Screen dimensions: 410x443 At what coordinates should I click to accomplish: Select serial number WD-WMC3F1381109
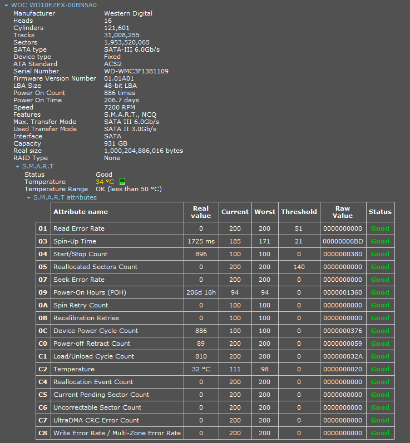(x=136, y=71)
